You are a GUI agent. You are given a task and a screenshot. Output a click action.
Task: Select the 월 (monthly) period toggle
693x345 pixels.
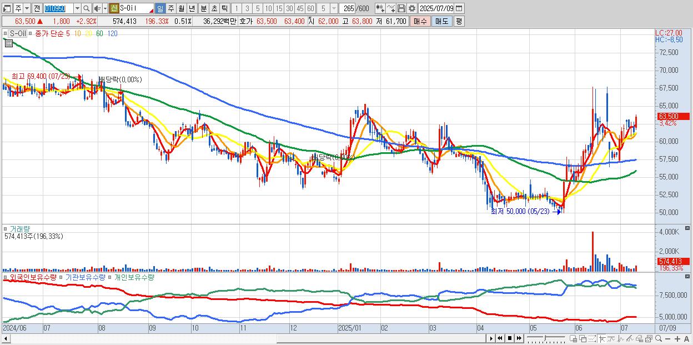[181, 8]
